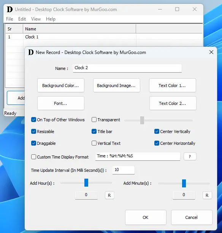The height and width of the screenshot is (233, 222).
Task: Maximize the main Desktop Clock window
Action: pyautogui.click(x=177, y=9)
